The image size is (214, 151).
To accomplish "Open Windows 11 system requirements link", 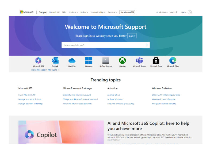I will (x=166, y=95).
